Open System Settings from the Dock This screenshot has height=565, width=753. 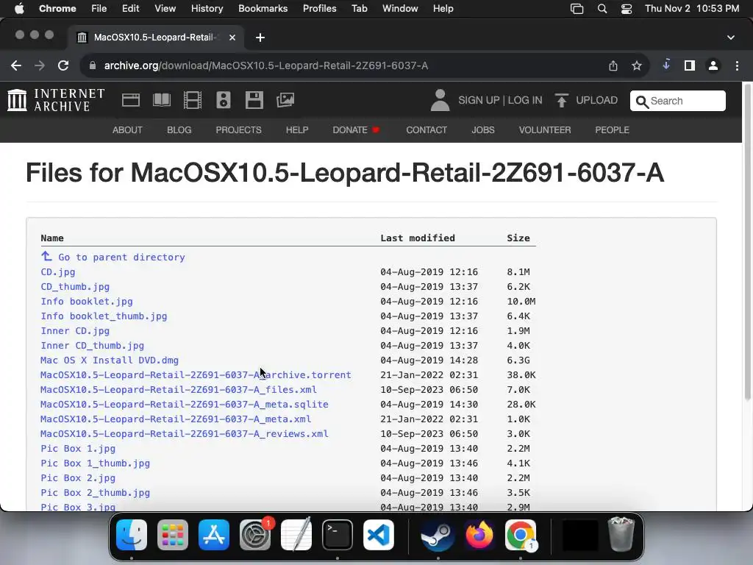tap(255, 535)
